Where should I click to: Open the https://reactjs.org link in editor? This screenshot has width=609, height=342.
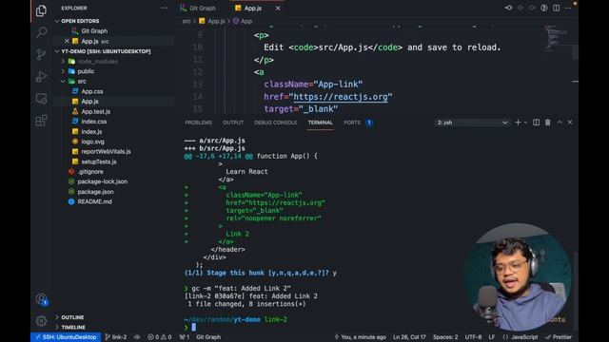pyautogui.click(x=341, y=97)
